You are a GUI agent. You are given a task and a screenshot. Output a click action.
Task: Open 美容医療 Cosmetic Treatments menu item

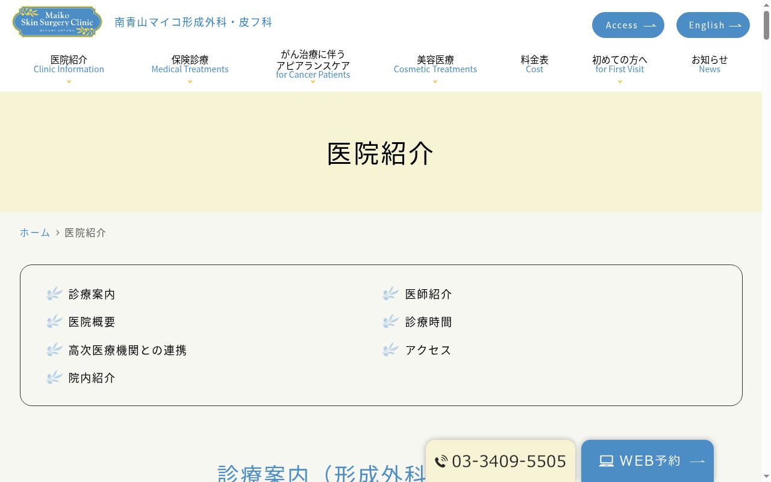pyautogui.click(x=435, y=64)
